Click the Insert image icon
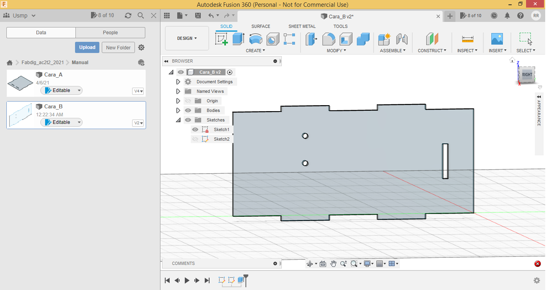The width and height of the screenshot is (550, 290). (x=497, y=39)
